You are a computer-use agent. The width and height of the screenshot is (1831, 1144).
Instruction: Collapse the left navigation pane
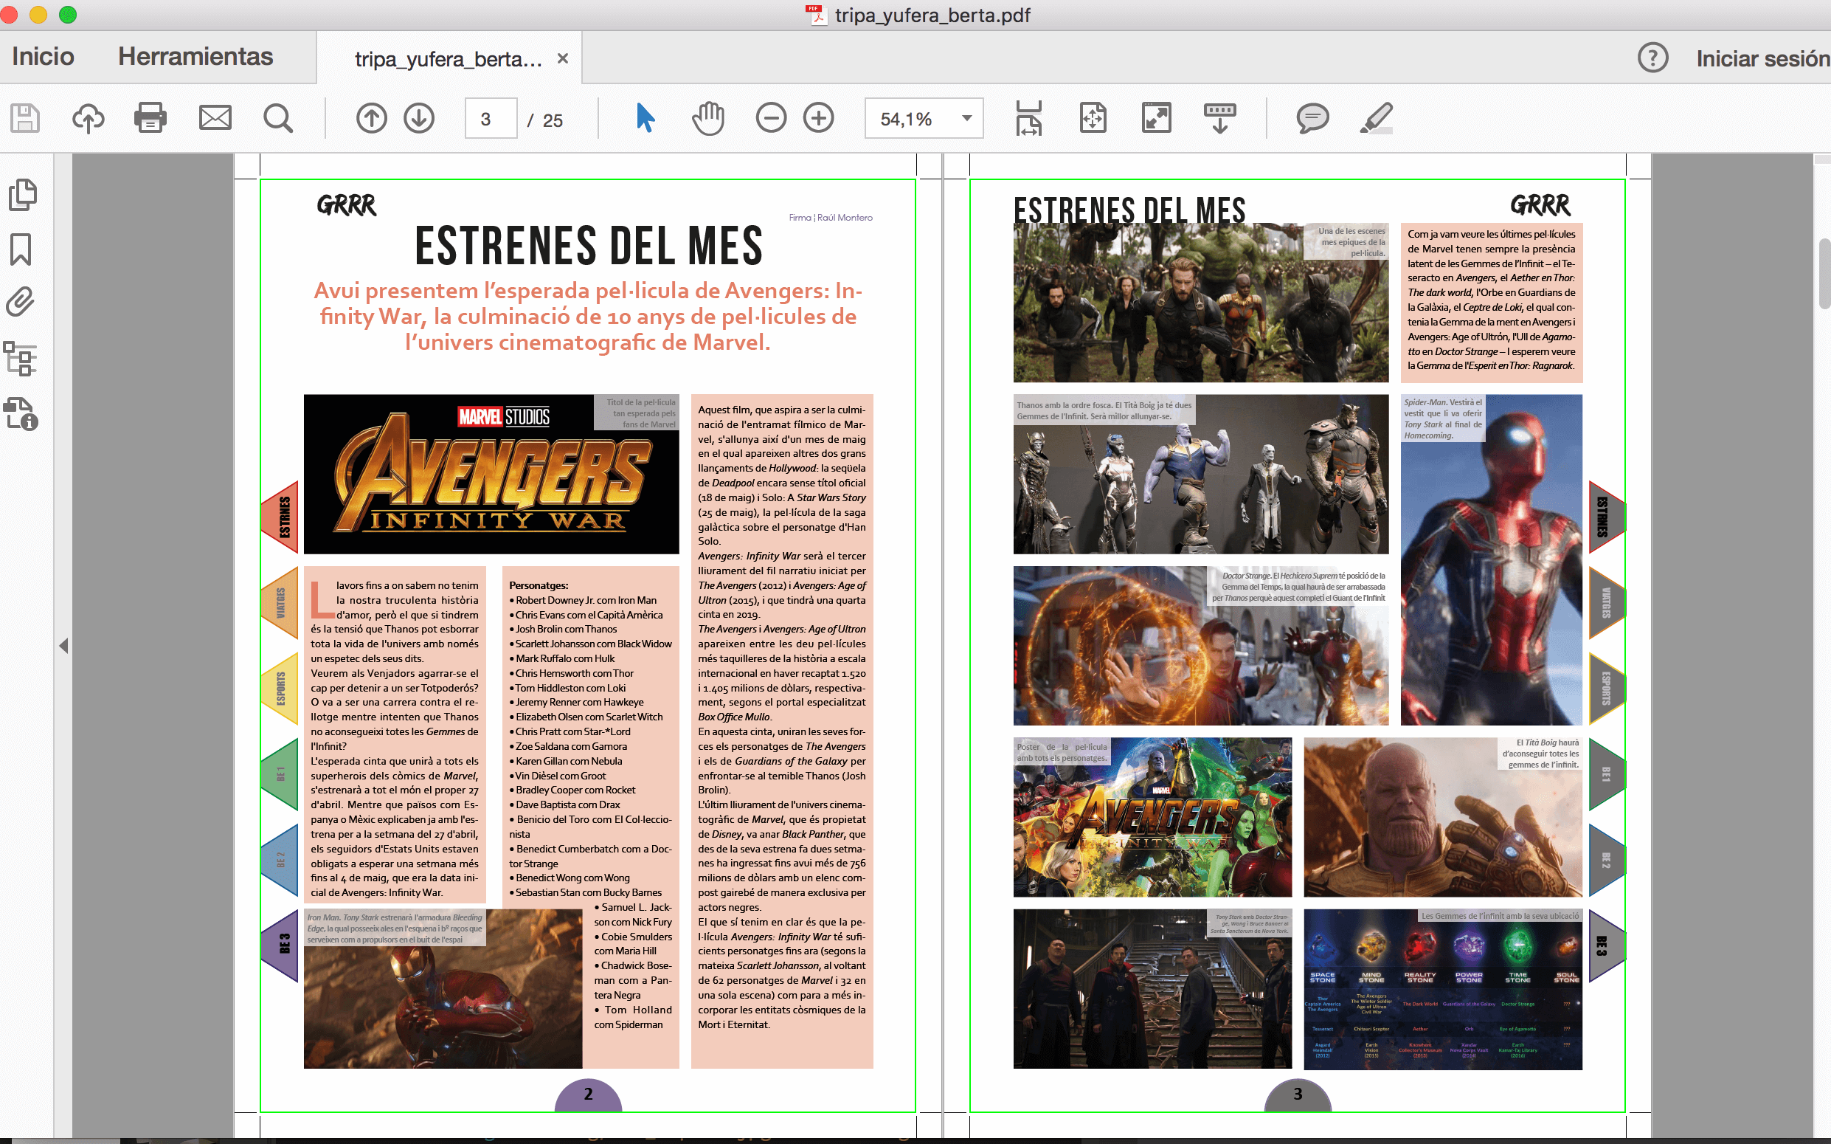[x=63, y=646]
